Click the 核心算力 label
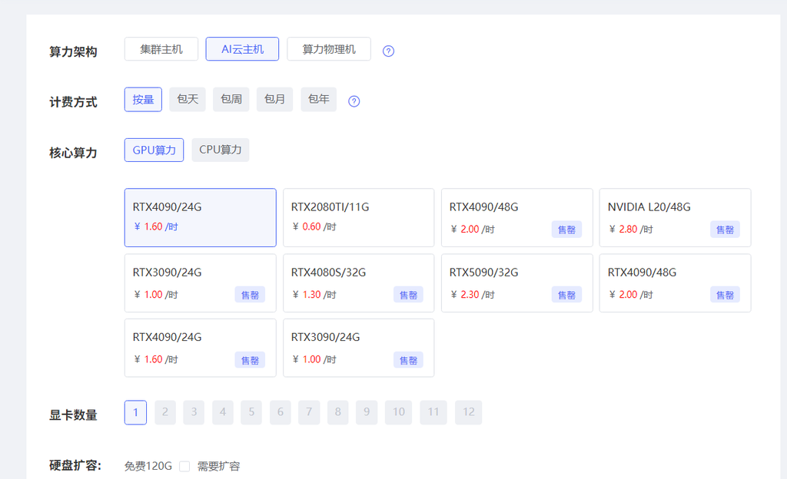This screenshot has width=787, height=479. 73,153
